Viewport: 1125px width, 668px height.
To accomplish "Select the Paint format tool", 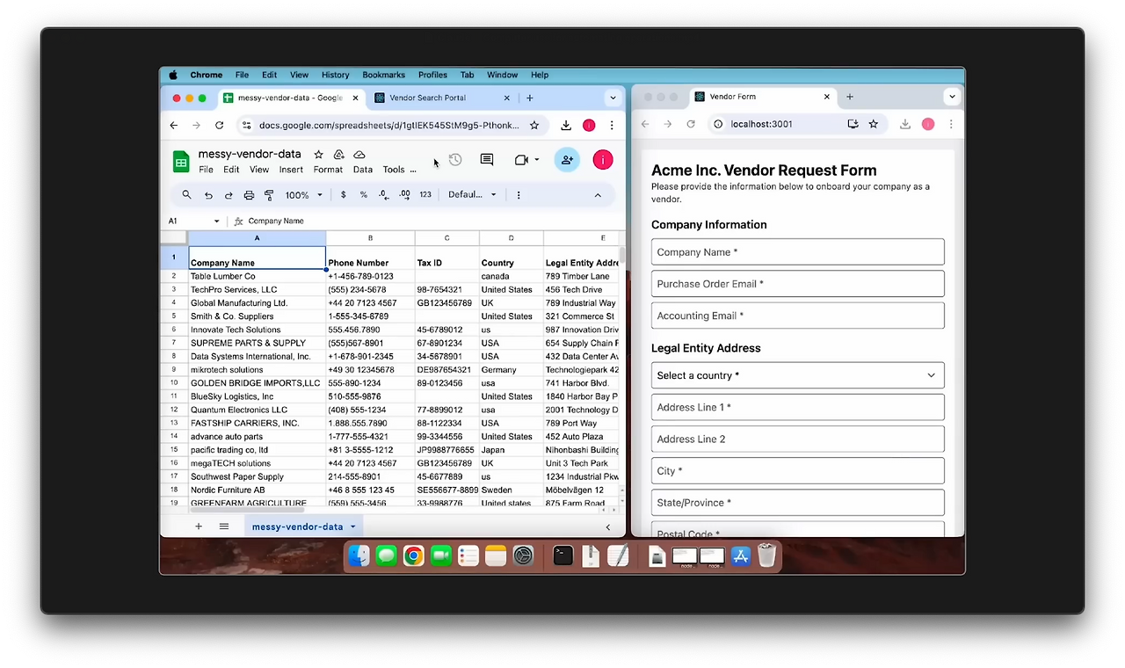I will pyautogui.click(x=269, y=195).
